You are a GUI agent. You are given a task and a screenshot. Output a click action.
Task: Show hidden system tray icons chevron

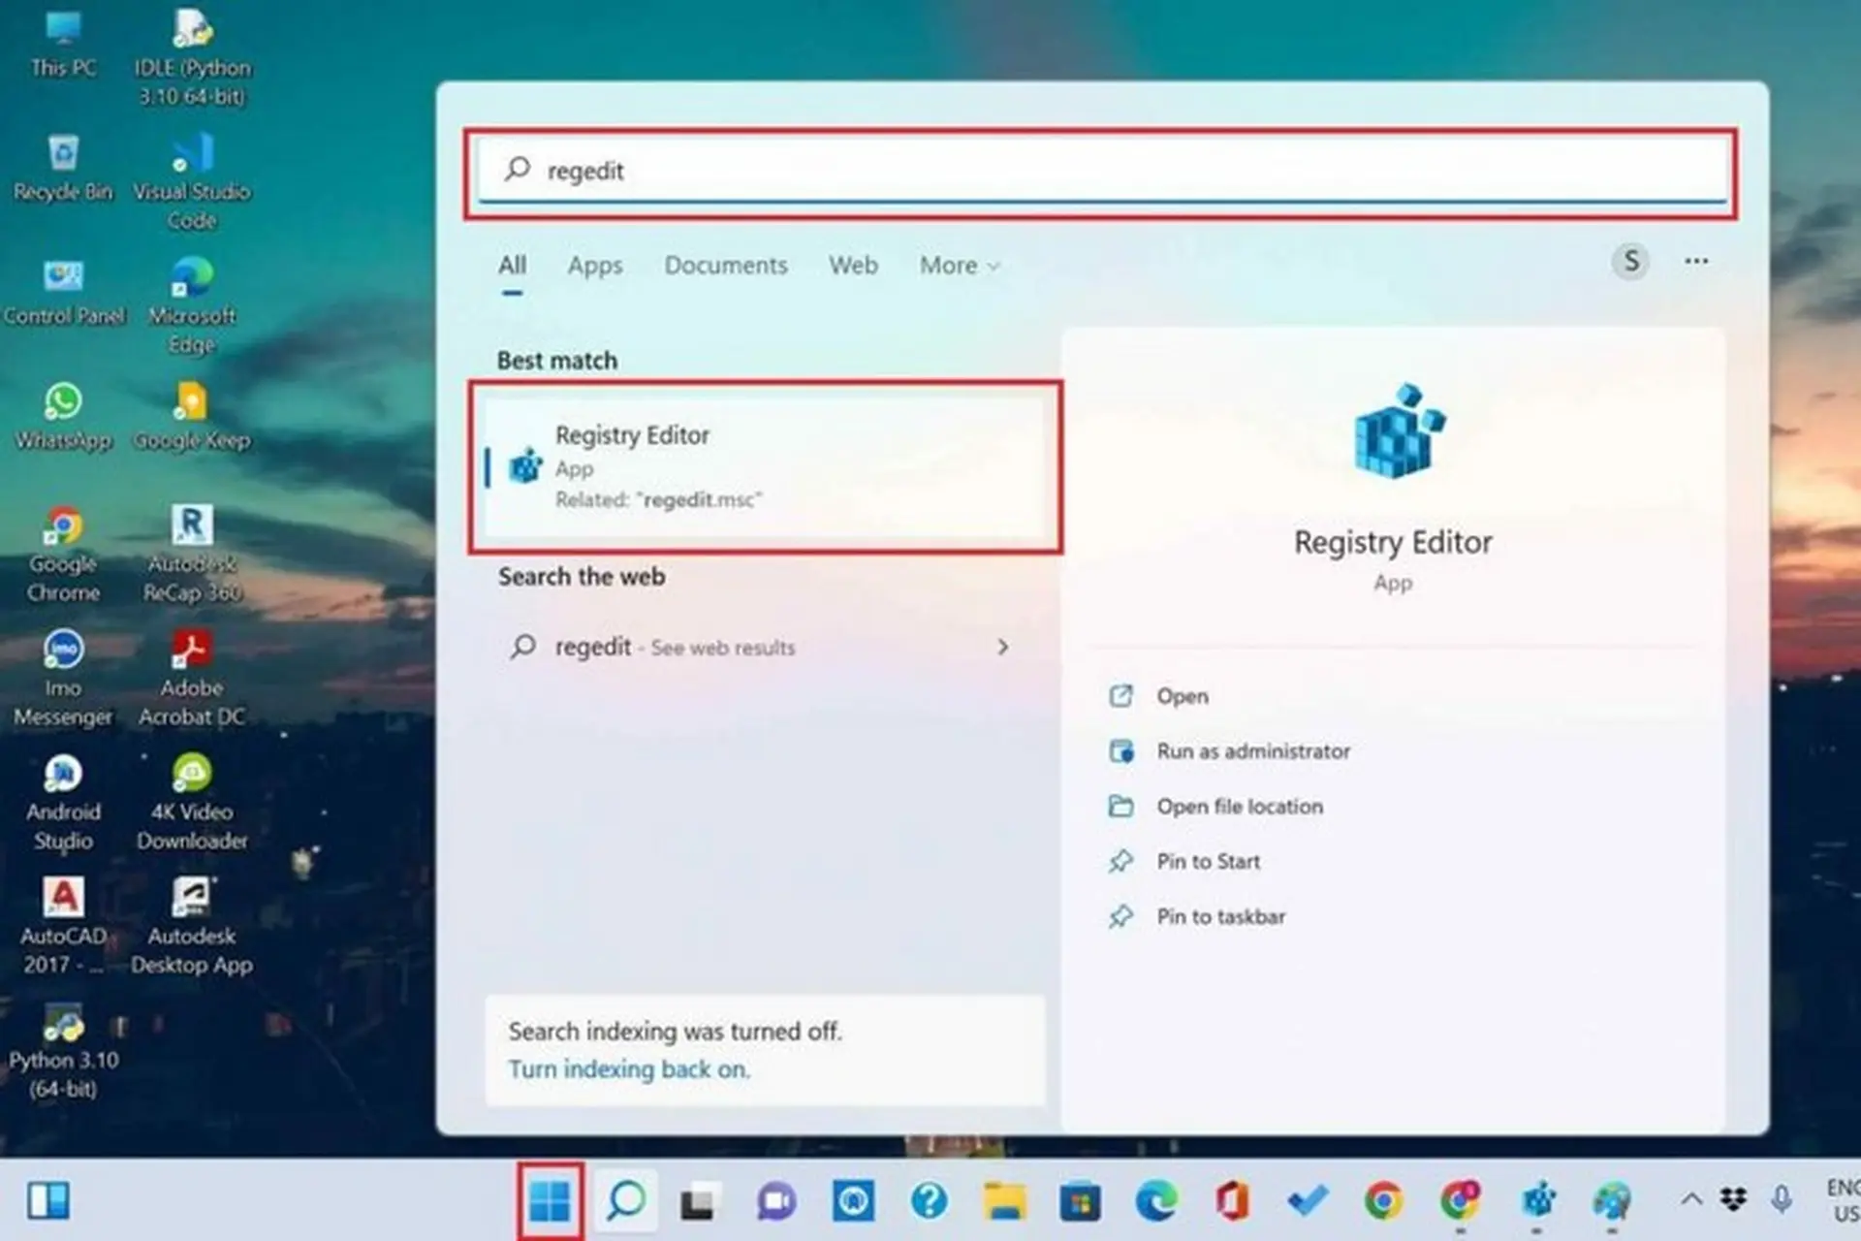click(1691, 1199)
